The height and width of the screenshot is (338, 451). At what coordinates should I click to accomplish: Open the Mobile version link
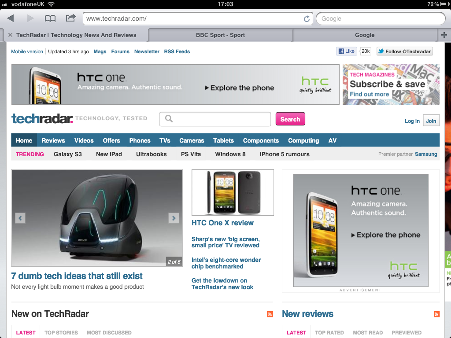27,51
